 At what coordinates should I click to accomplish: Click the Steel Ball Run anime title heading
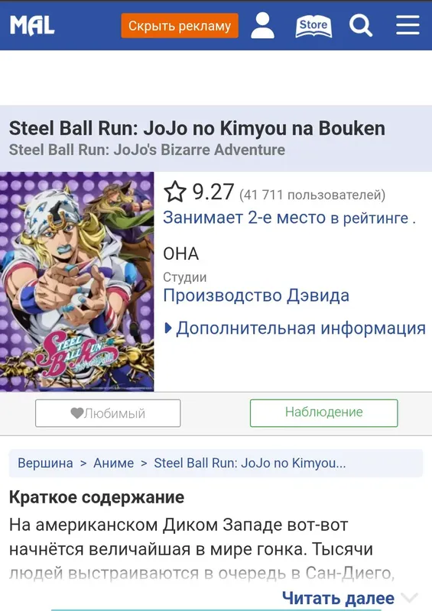[197, 128]
